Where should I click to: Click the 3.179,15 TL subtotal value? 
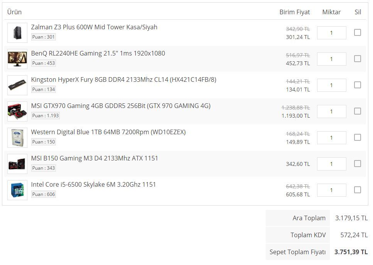tap(351, 218)
